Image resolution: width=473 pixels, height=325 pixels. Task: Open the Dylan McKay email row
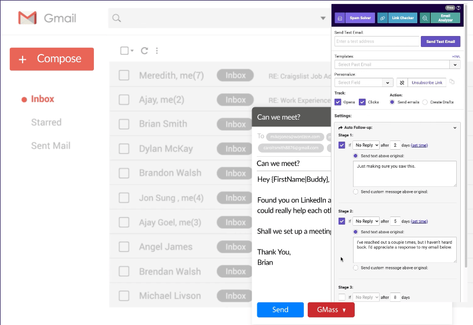point(180,149)
